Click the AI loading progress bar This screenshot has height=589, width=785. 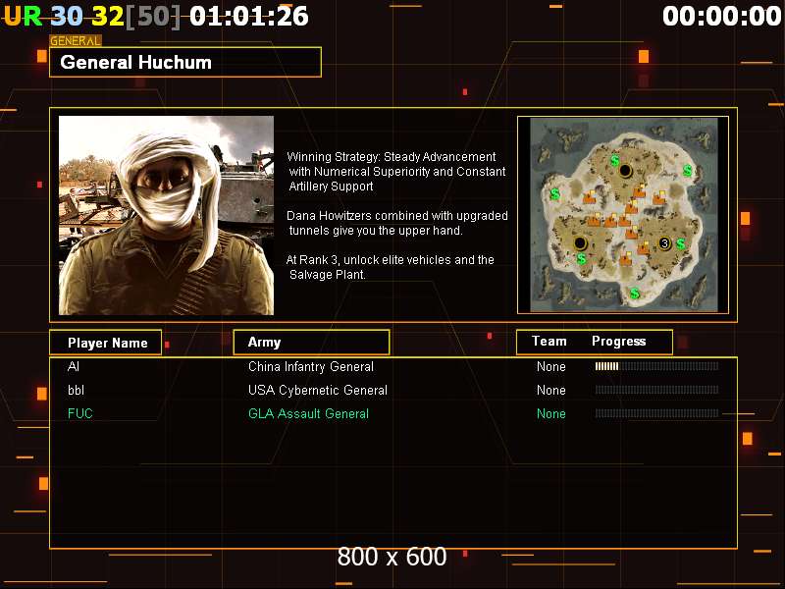pyautogui.click(x=656, y=366)
